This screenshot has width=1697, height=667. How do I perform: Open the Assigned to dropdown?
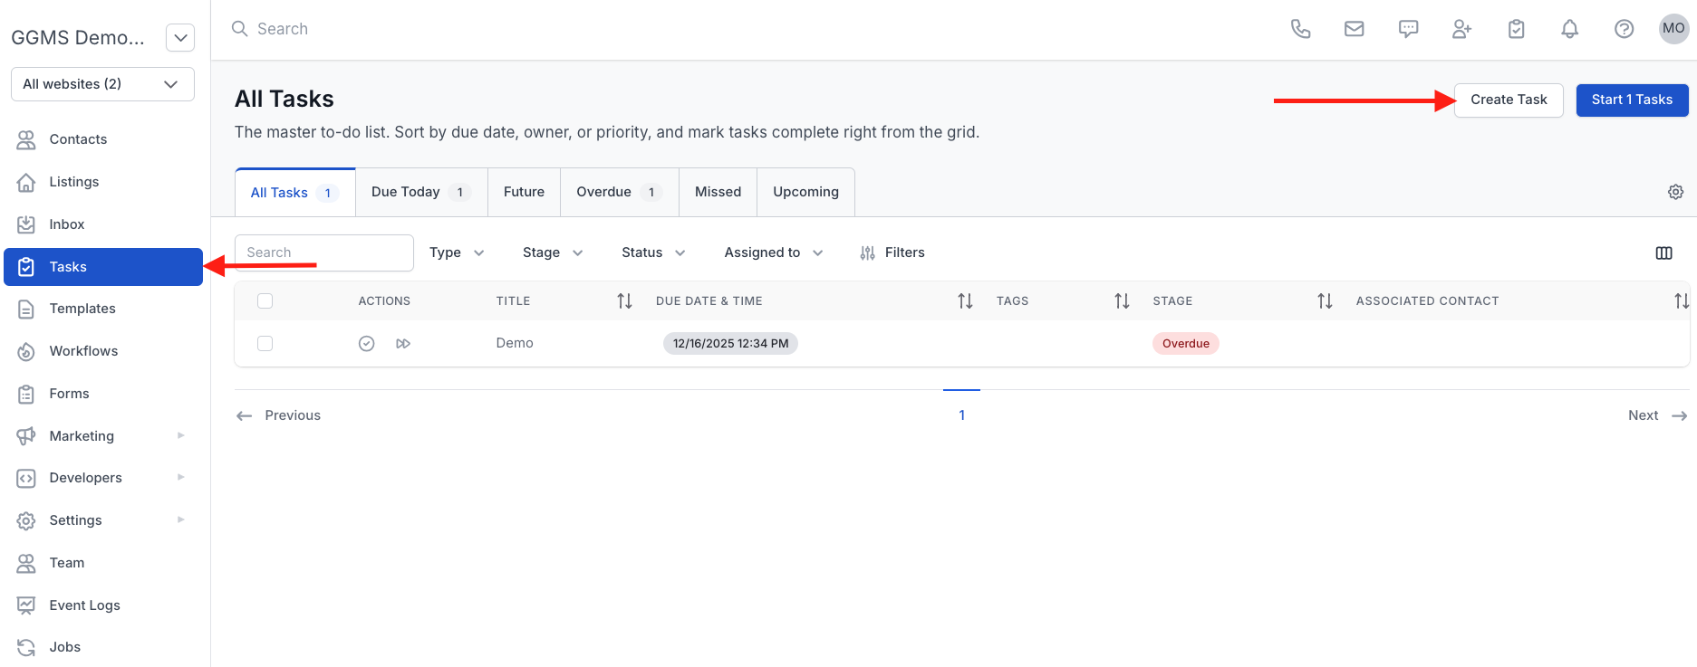pyautogui.click(x=773, y=253)
